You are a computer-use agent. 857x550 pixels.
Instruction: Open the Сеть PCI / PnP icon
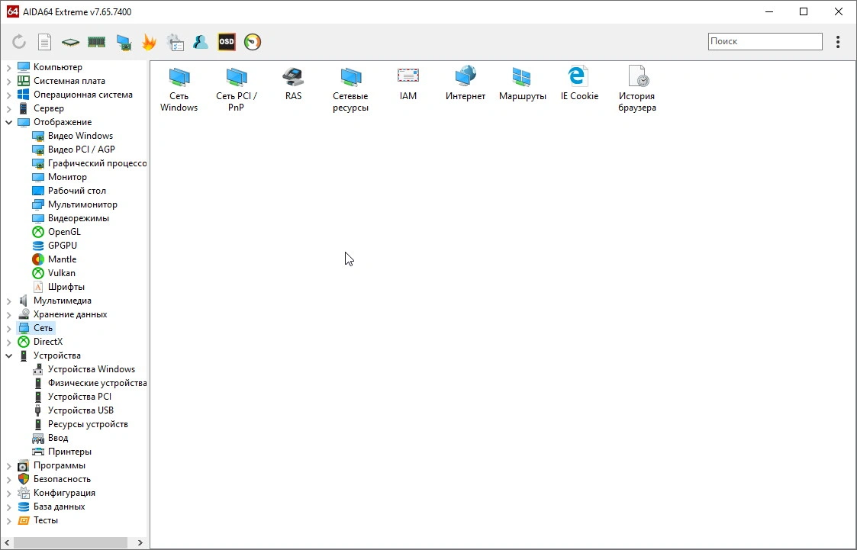pyautogui.click(x=236, y=88)
